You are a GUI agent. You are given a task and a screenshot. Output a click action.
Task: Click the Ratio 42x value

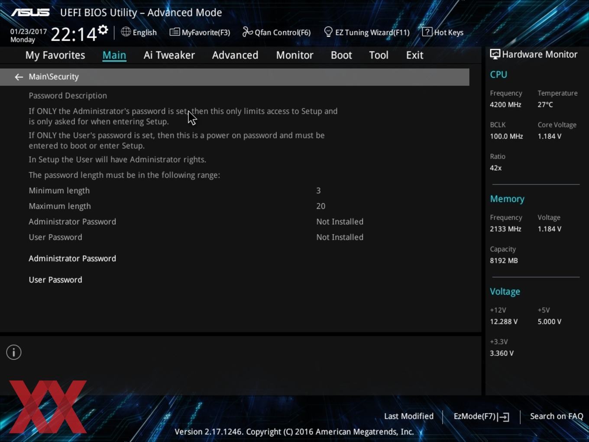click(x=495, y=168)
